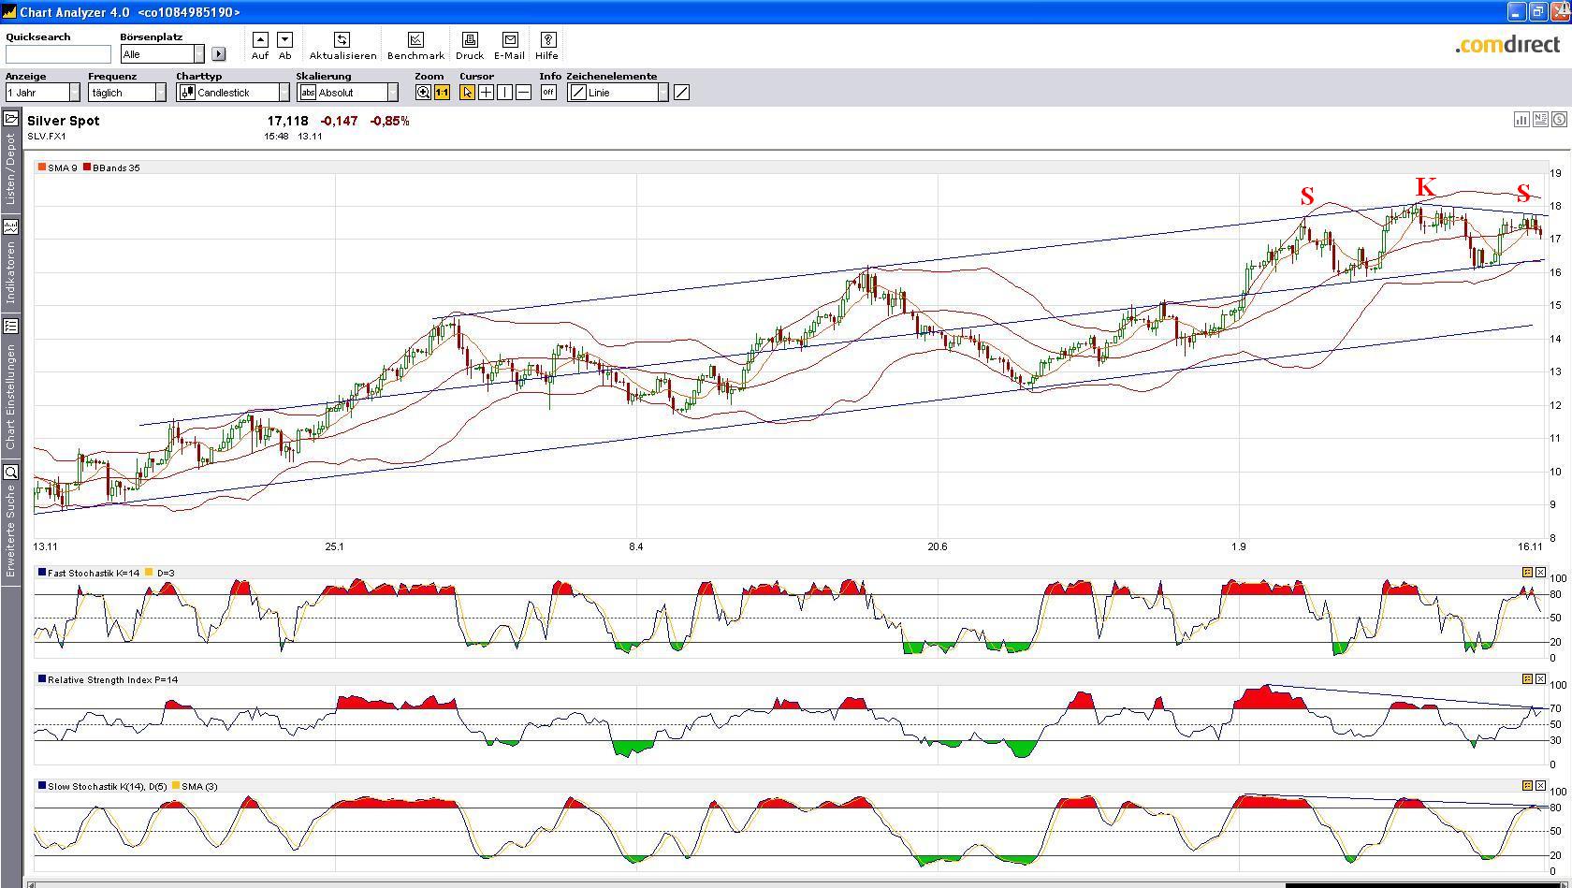This screenshot has height=888, width=1572.
Task: Activate the 1:1 zoom reset toggle
Action: [442, 93]
